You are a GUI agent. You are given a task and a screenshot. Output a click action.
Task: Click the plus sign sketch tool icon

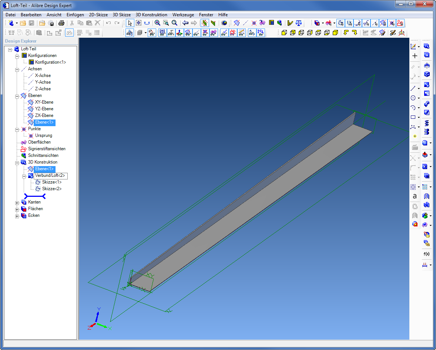tap(415, 56)
